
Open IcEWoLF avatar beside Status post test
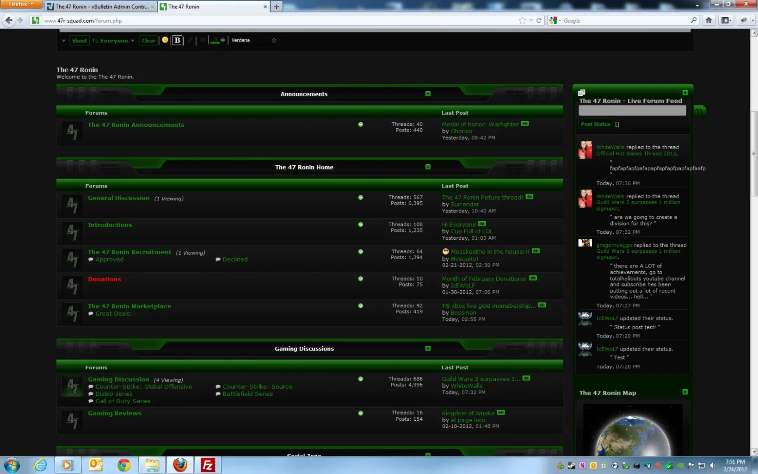585,318
